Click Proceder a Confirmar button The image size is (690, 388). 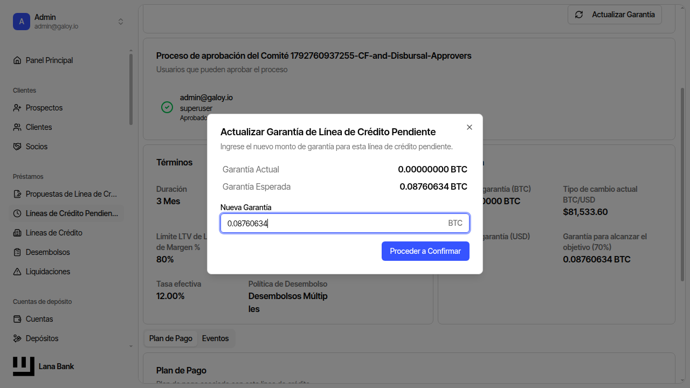[x=425, y=251]
